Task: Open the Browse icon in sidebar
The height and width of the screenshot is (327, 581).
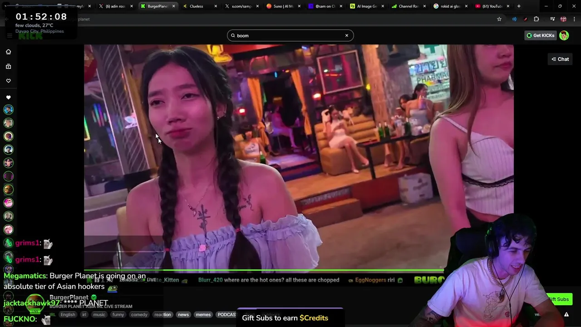Action: pyautogui.click(x=8, y=66)
